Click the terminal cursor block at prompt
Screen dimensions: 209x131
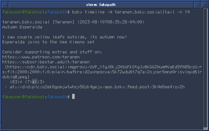[73, 96]
